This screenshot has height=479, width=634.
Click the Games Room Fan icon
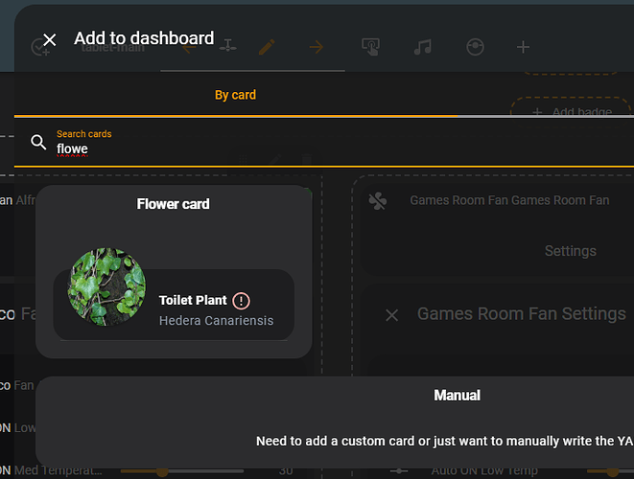[378, 201]
